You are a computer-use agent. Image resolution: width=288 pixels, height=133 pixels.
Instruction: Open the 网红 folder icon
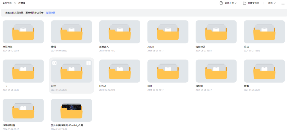click(168, 71)
